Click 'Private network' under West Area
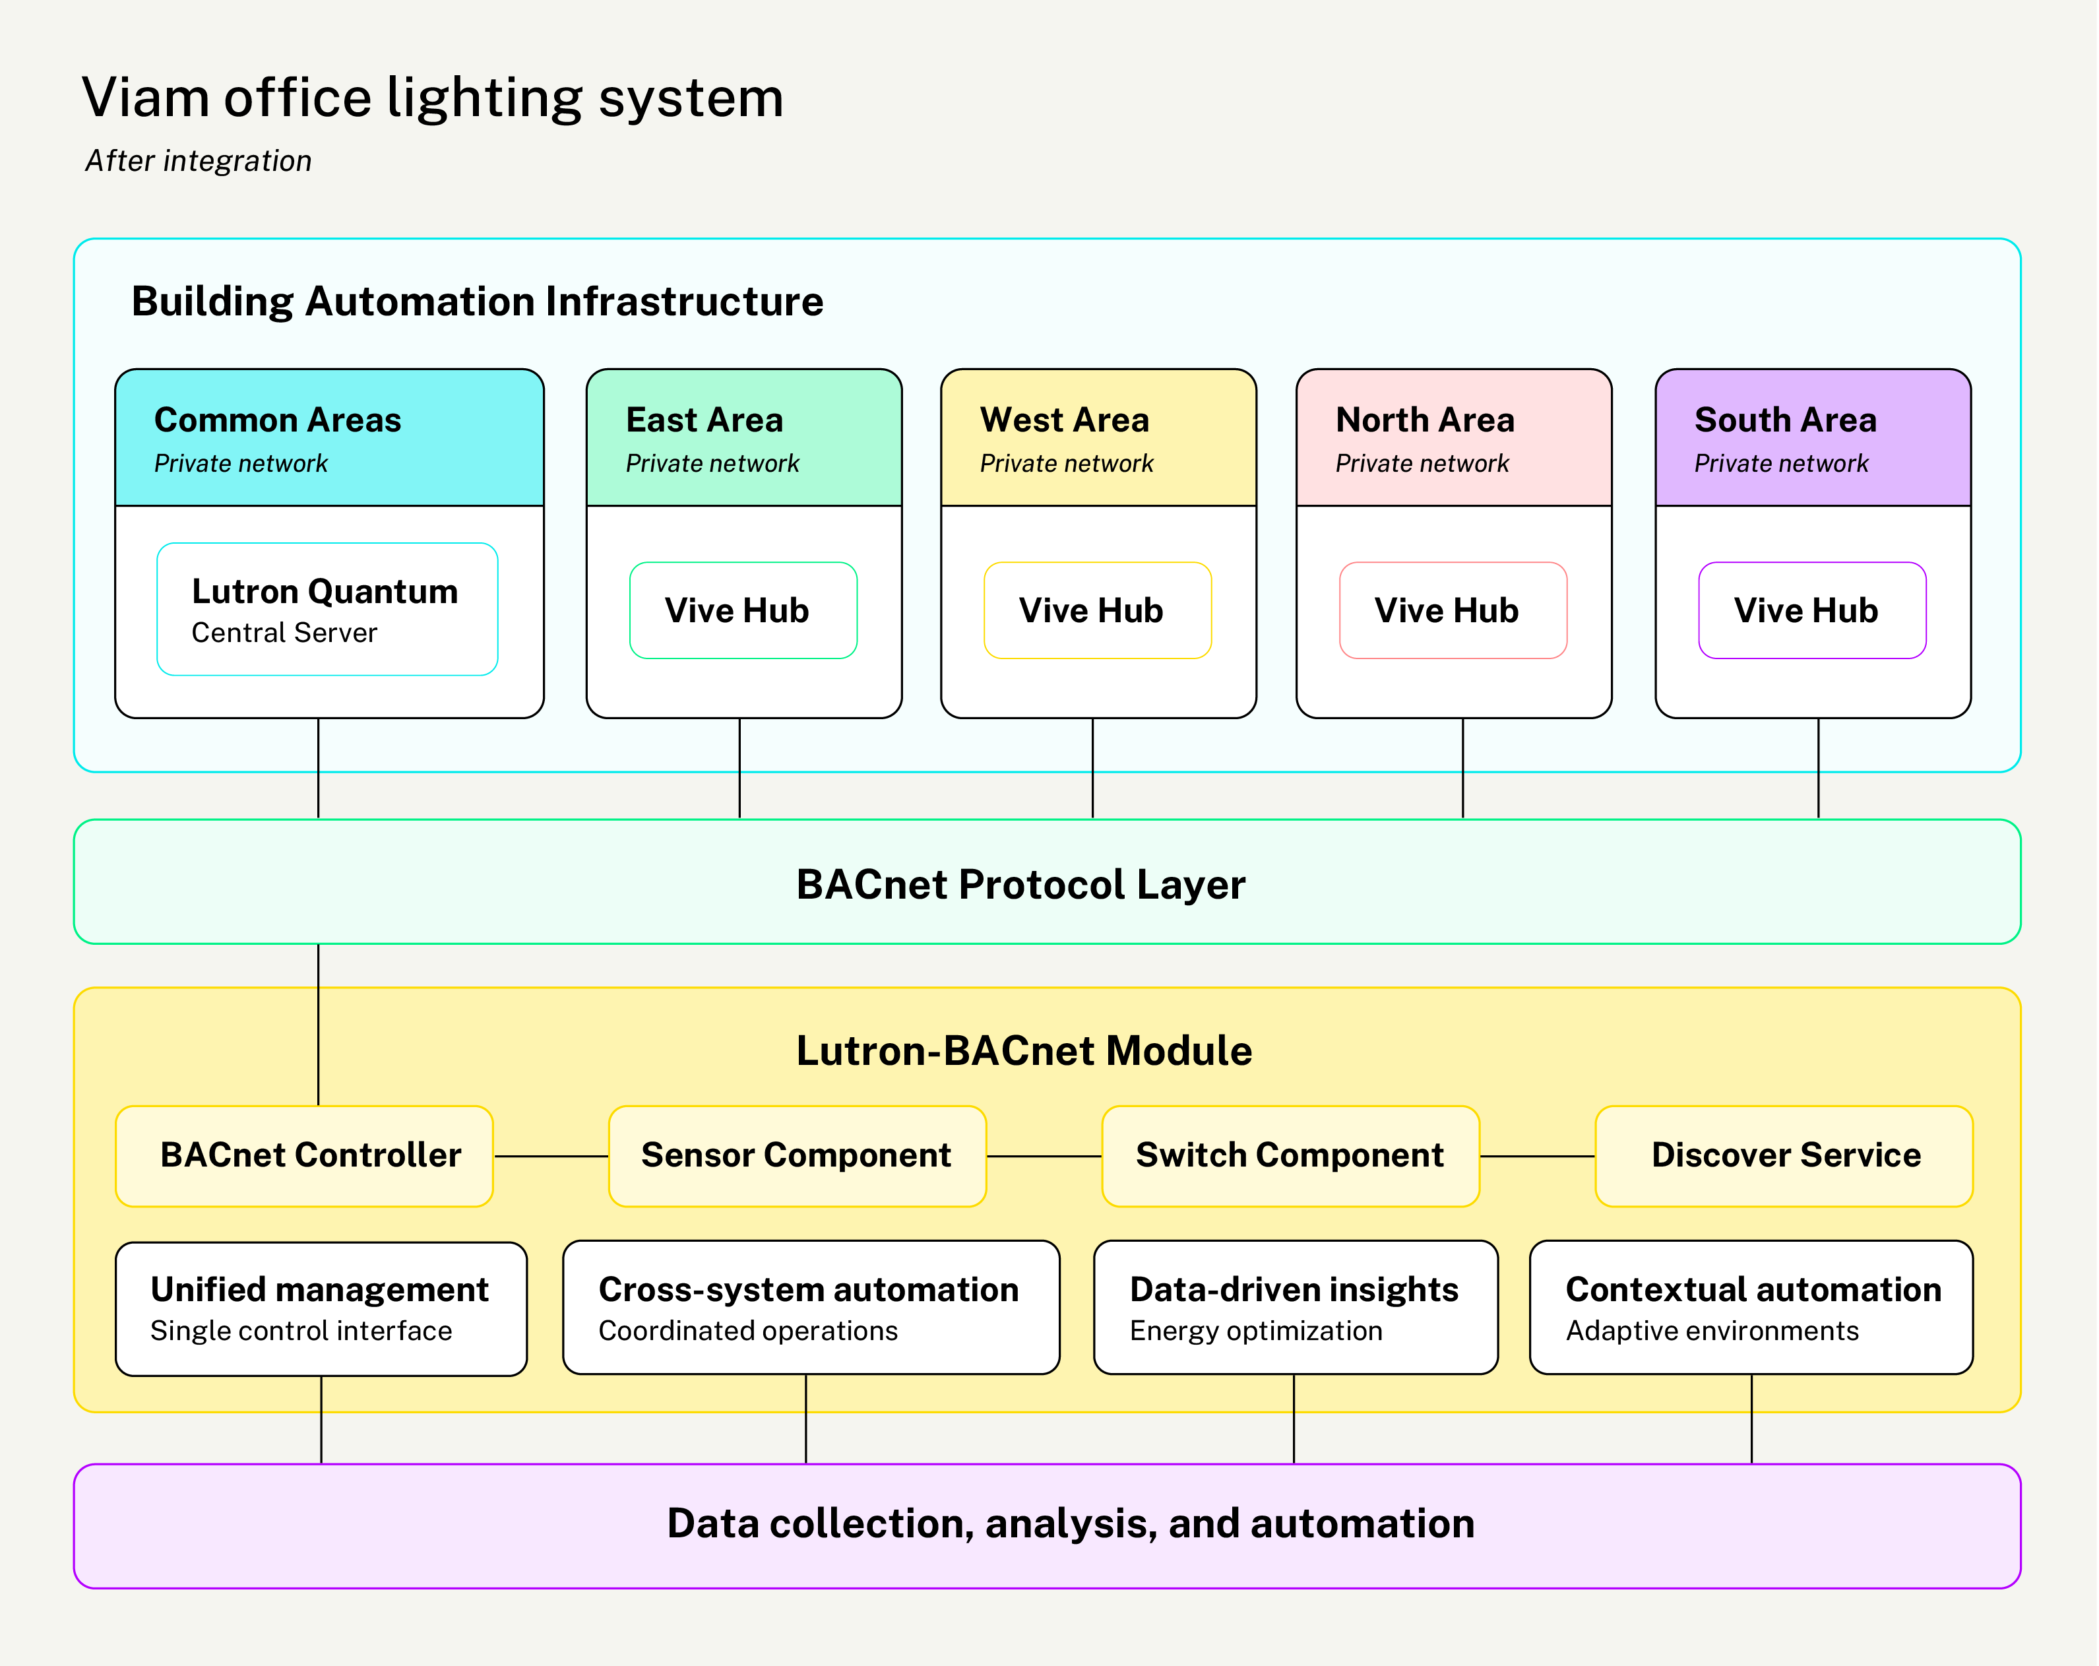The width and height of the screenshot is (2099, 1666). (1067, 463)
